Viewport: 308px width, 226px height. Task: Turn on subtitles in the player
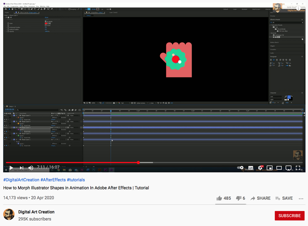pyautogui.click(x=251, y=168)
